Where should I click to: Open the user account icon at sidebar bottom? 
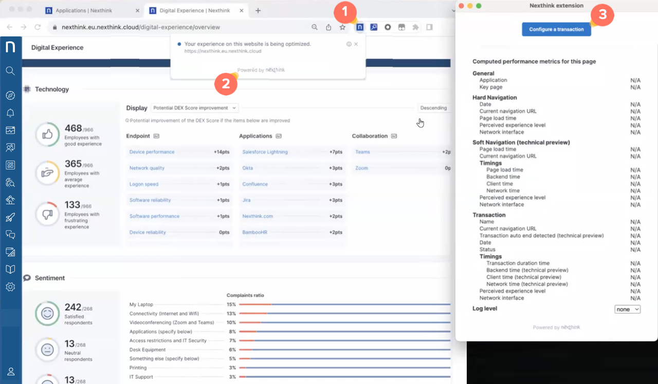(x=10, y=371)
